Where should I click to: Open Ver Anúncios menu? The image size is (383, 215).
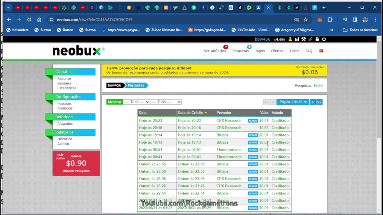[x=215, y=51]
